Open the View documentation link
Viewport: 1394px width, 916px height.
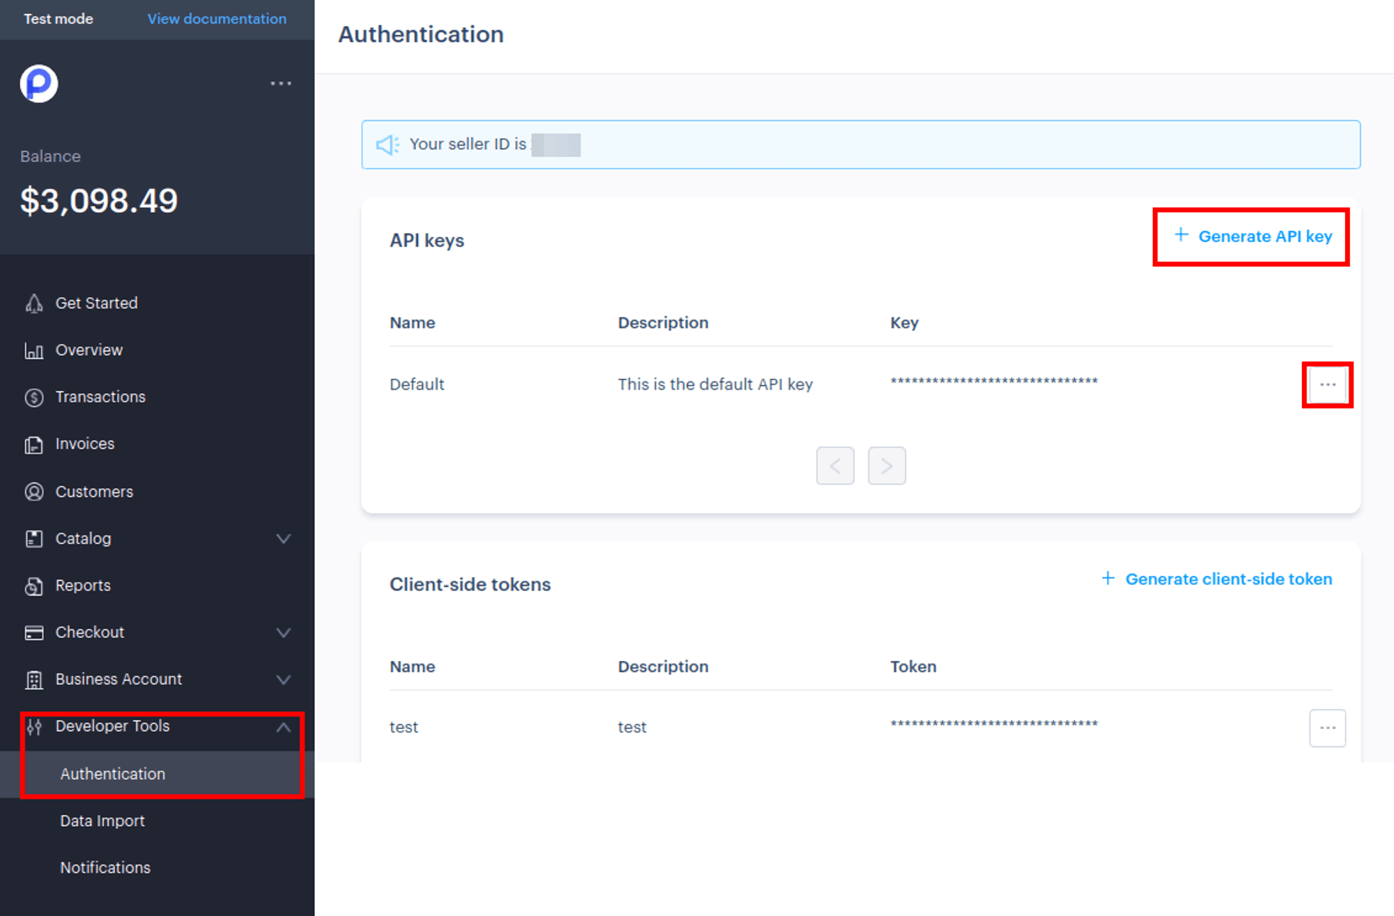pos(217,19)
